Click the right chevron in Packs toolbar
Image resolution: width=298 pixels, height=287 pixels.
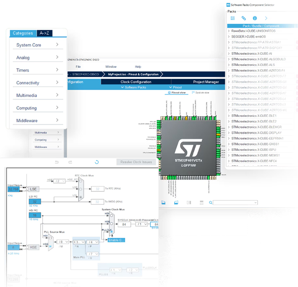click(266, 18)
